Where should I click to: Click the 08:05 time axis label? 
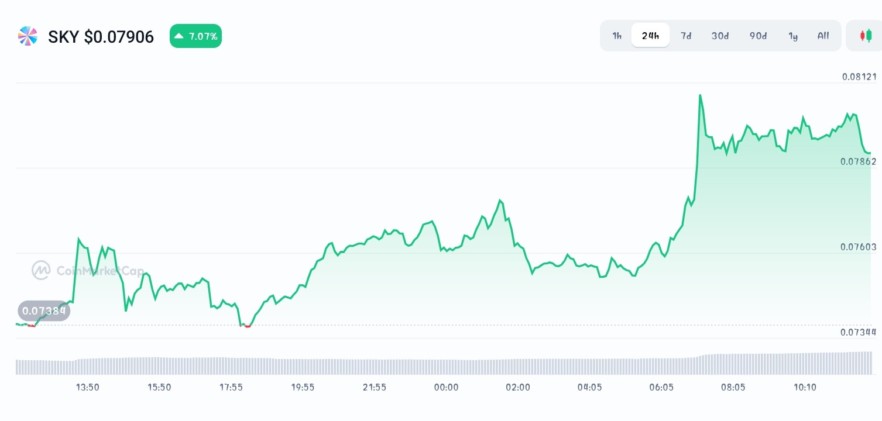coord(733,387)
